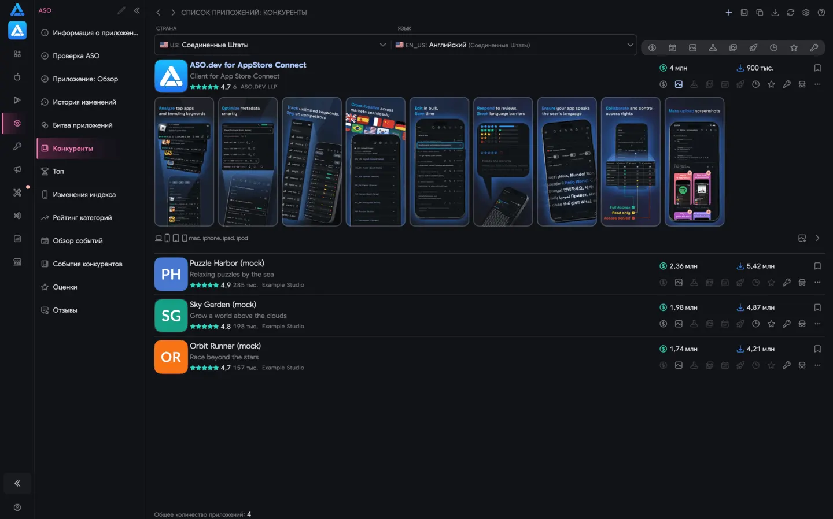Go forward with the right arrow in the header
The image size is (833, 519).
173,12
